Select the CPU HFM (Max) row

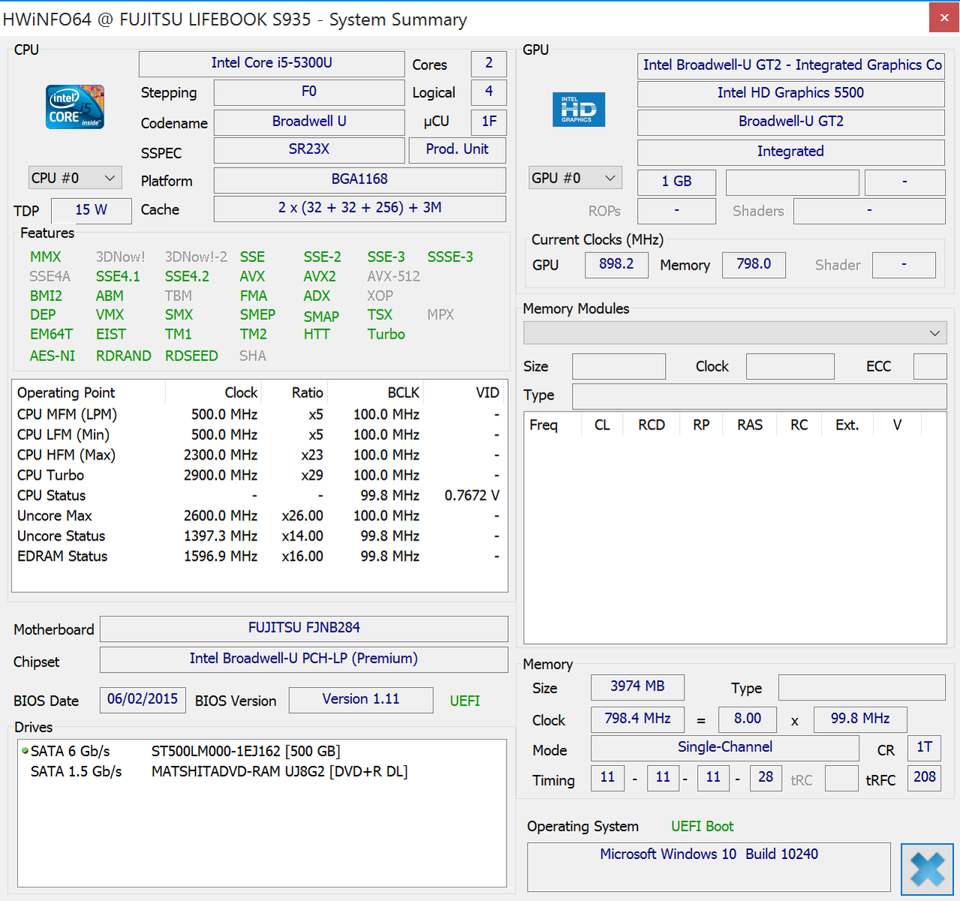259,455
